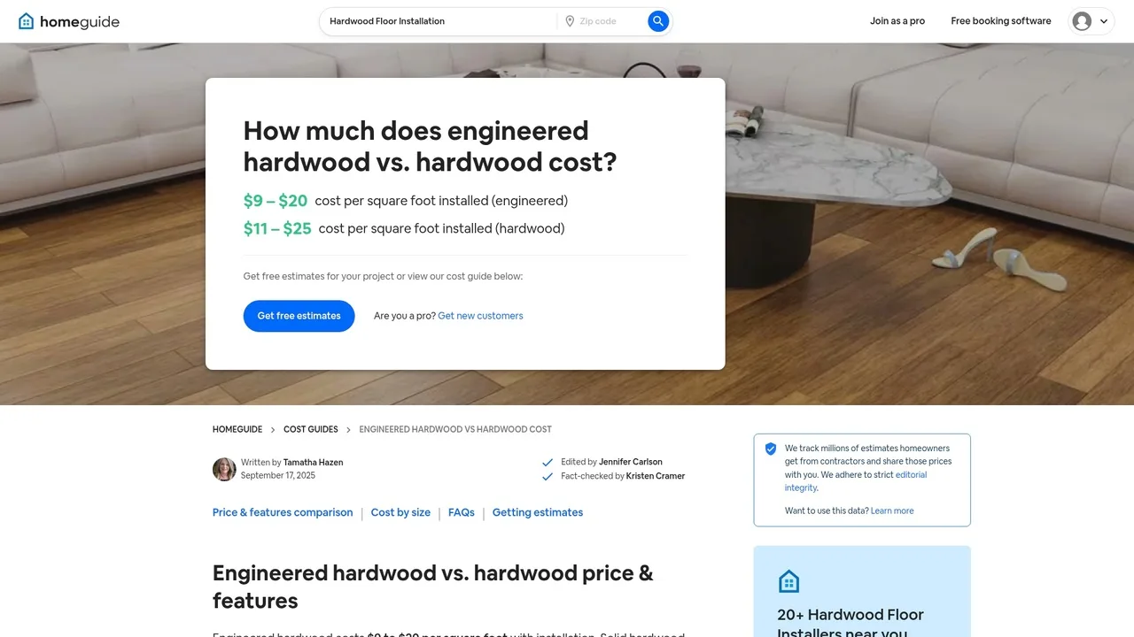The height and width of the screenshot is (637, 1134).
Task: Click the HomeGuide home logo icon
Action: (26, 20)
